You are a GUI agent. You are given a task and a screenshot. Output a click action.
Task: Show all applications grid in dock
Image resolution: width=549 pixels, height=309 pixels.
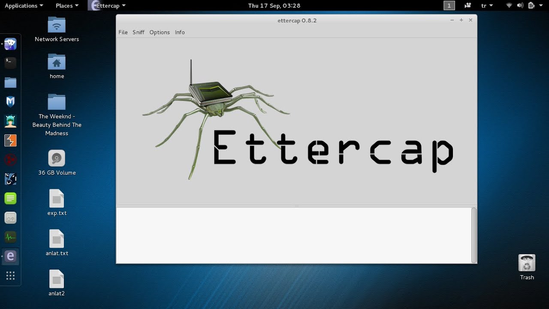[10, 276]
